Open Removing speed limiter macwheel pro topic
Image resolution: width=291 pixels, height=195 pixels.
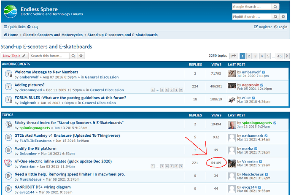(70, 174)
